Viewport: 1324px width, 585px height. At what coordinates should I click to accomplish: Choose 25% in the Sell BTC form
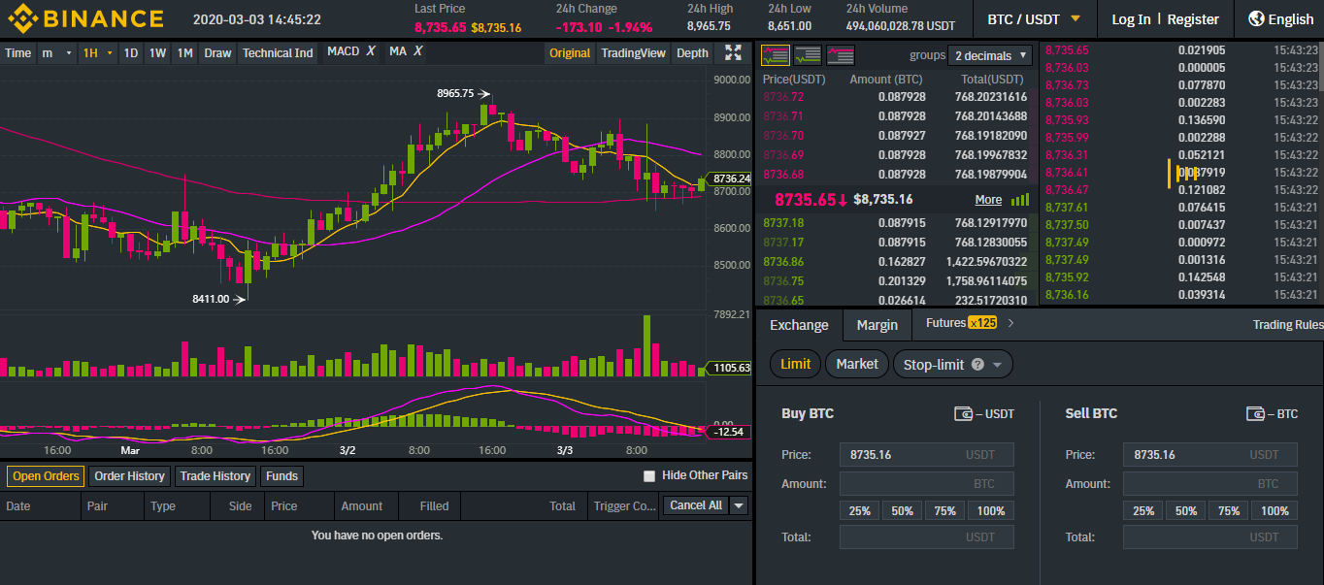pyautogui.click(x=1143, y=511)
